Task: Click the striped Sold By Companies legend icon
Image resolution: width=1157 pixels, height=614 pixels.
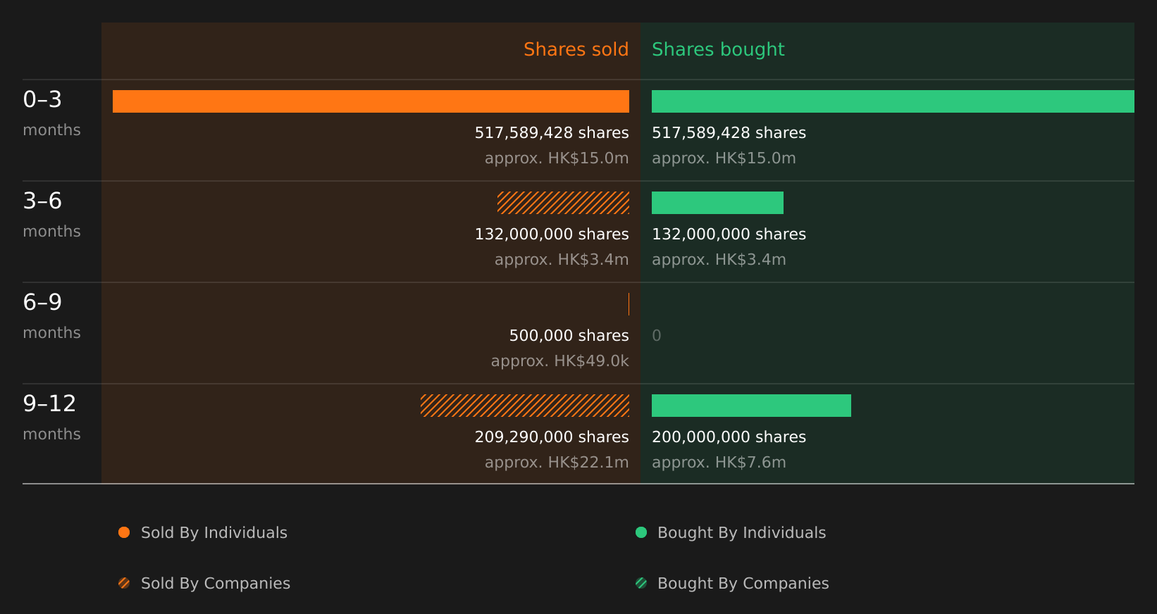Action: (124, 583)
